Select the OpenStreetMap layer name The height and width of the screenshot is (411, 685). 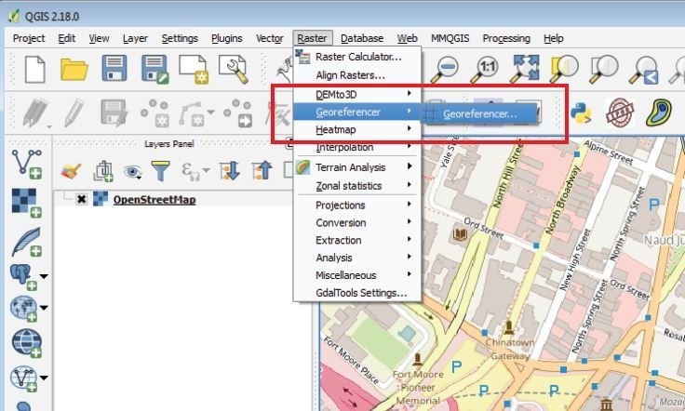tap(154, 200)
